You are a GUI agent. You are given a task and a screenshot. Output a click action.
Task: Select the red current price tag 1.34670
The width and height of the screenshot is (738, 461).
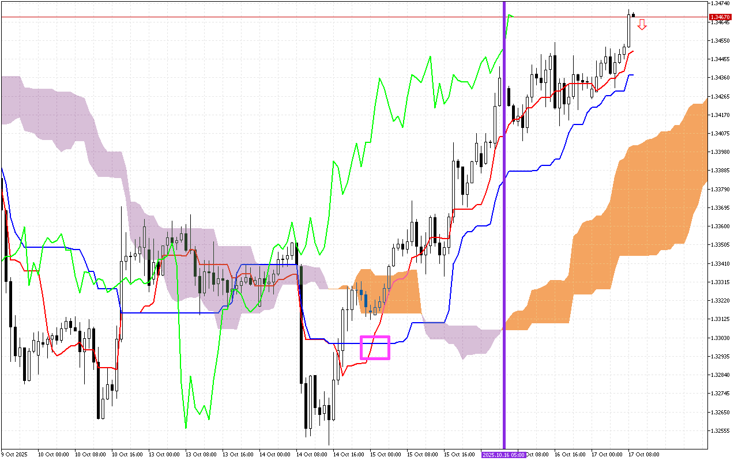(721, 17)
